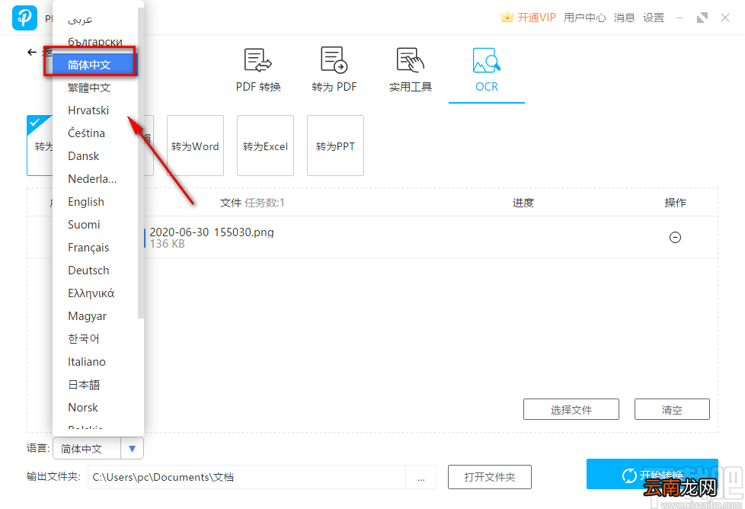The image size is (745, 509).
Task: Collapse the 语言 dropdown arrow
Action: pyautogui.click(x=132, y=449)
